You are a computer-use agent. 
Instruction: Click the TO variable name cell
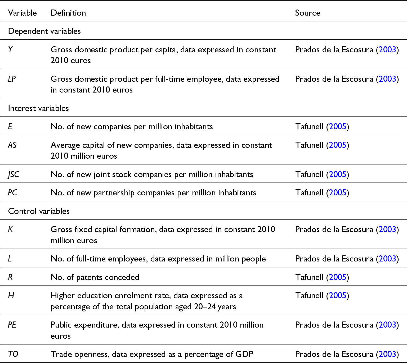(13, 354)
